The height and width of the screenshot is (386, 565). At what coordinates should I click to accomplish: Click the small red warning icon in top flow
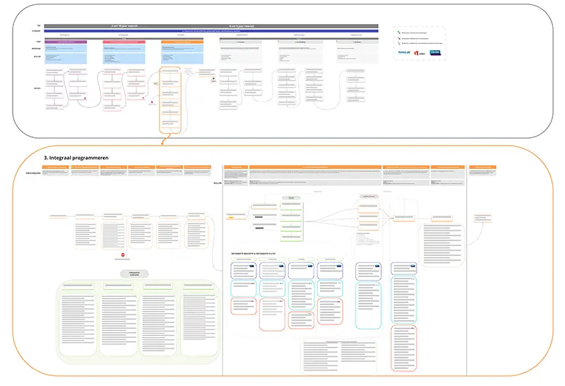(151, 104)
